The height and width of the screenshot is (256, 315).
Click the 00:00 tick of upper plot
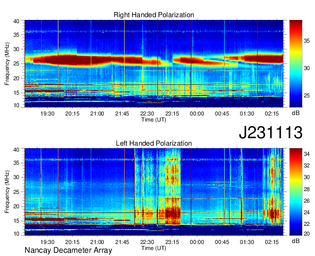coord(197,114)
